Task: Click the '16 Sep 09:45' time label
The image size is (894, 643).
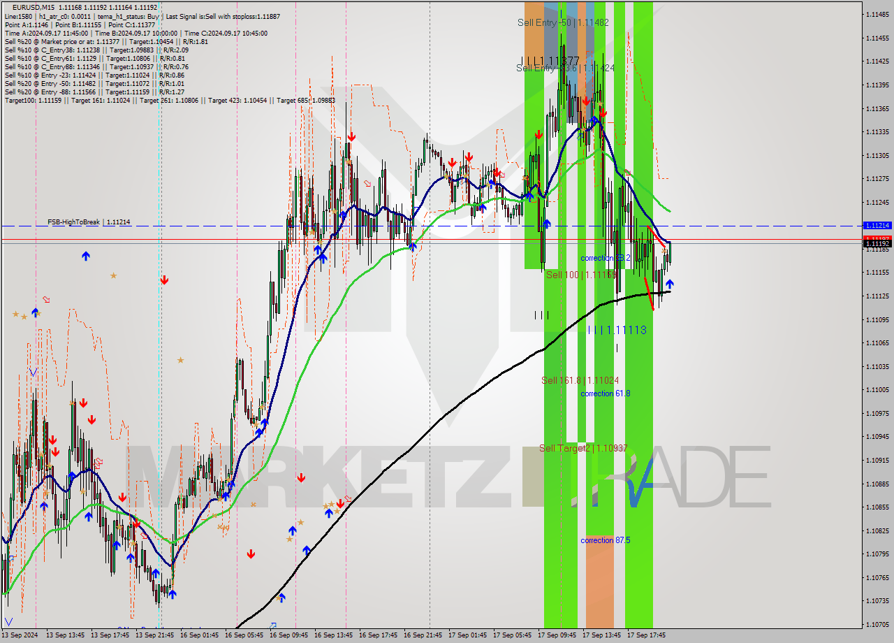Action: point(288,635)
